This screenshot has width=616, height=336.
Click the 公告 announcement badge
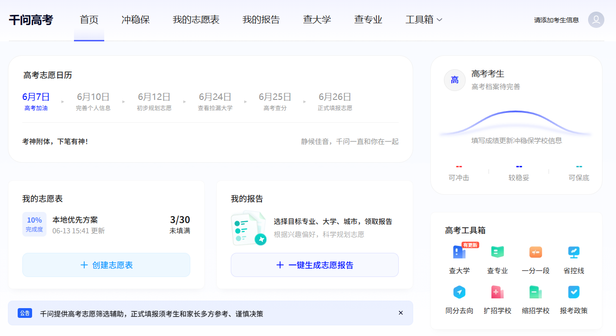(x=25, y=313)
